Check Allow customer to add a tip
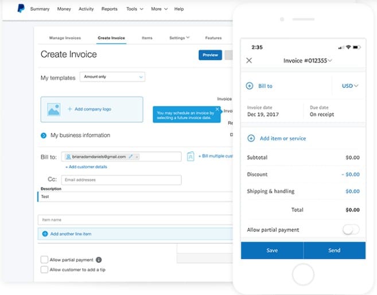 tap(44, 269)
